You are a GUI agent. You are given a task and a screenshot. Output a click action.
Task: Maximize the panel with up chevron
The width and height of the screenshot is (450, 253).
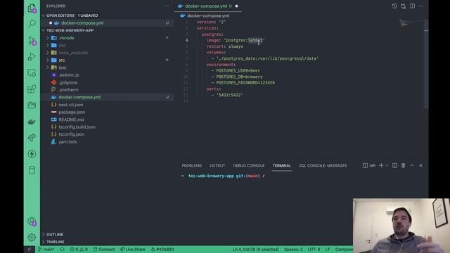(412, 166)
